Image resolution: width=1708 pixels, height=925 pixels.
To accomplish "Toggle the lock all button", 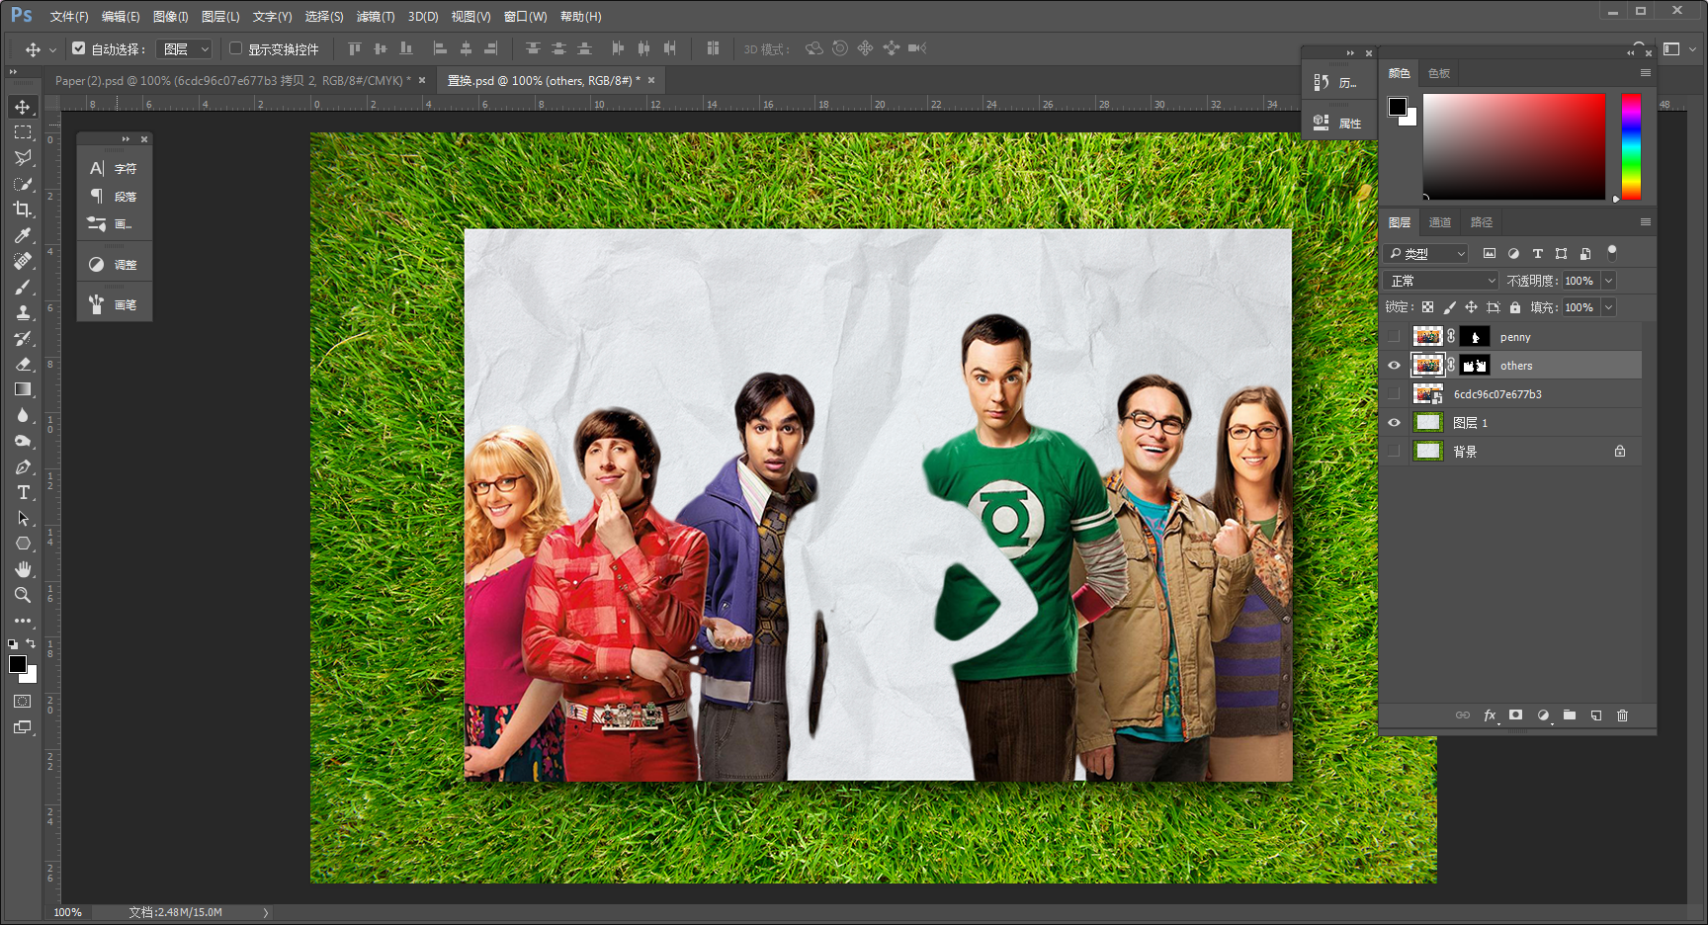I will pos(1515,307).
